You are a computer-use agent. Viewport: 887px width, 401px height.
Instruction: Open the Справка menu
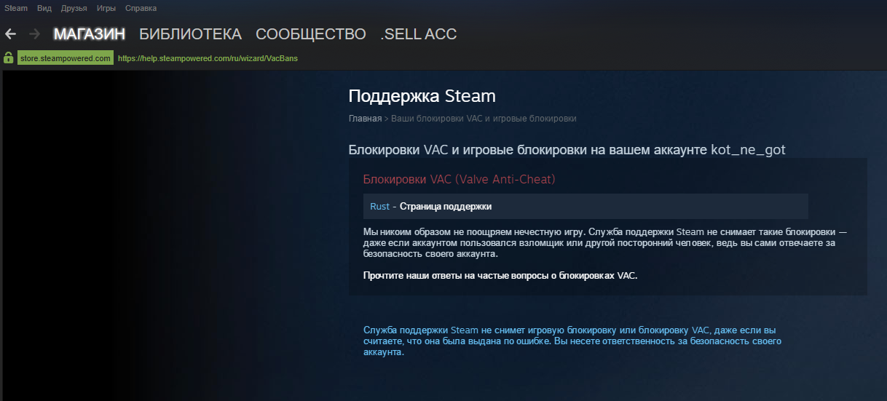141,8
